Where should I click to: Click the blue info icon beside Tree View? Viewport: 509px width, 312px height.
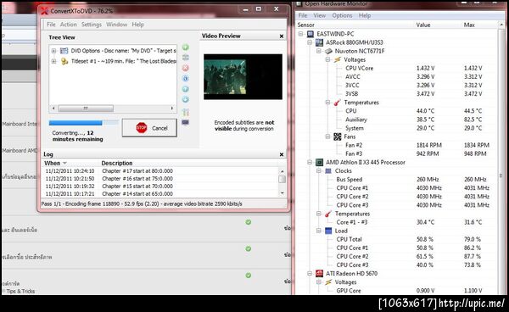(x=185, y=79)
